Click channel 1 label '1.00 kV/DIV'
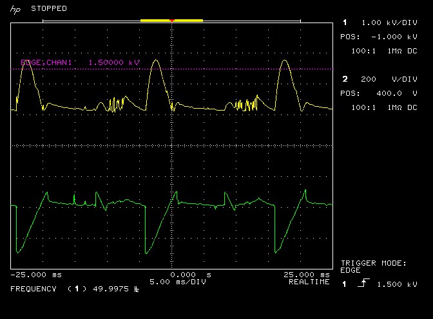Screen dimensions: 433x319 pyautogui.click(x=389, y=23)
